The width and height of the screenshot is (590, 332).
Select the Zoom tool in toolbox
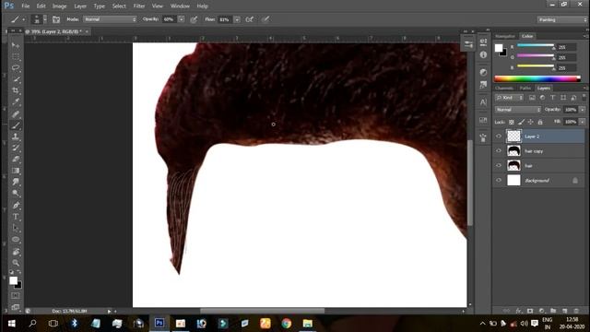16,263
